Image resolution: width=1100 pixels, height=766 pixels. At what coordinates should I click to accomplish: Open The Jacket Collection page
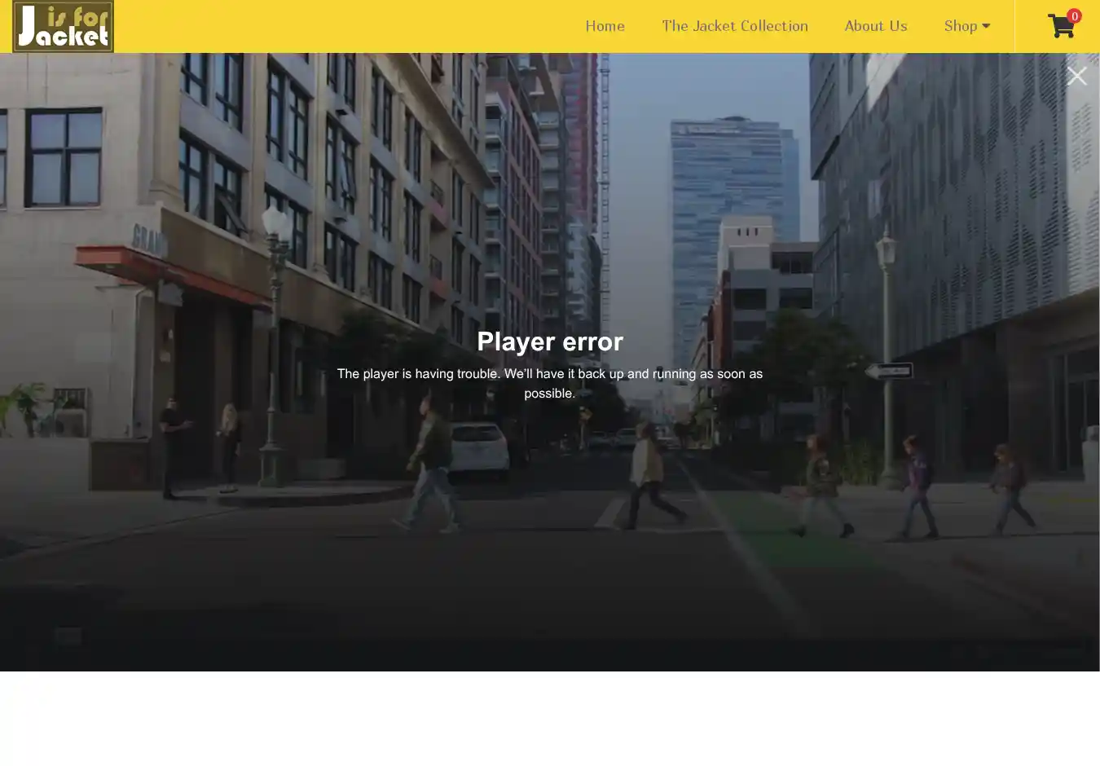pos(734,26)
